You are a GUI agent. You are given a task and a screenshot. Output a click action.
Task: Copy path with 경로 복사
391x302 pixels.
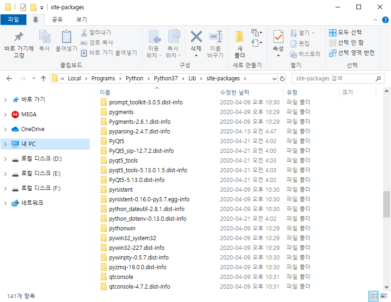click(97, 42)
